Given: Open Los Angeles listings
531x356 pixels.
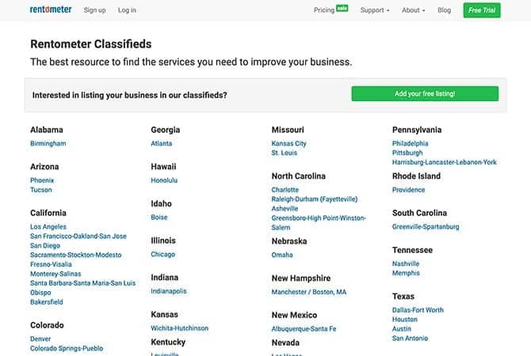Looking at the screenshot, I should point(48,227).
